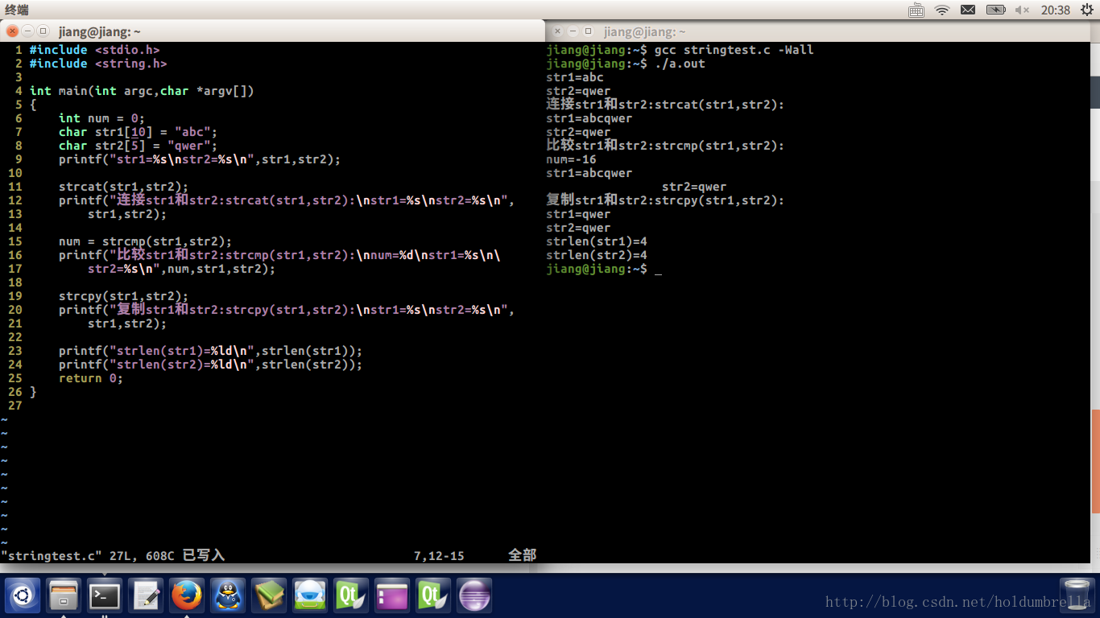
Task: Open the mail envelope indicator
Action: pyautogui.click(x=968, y=10)
